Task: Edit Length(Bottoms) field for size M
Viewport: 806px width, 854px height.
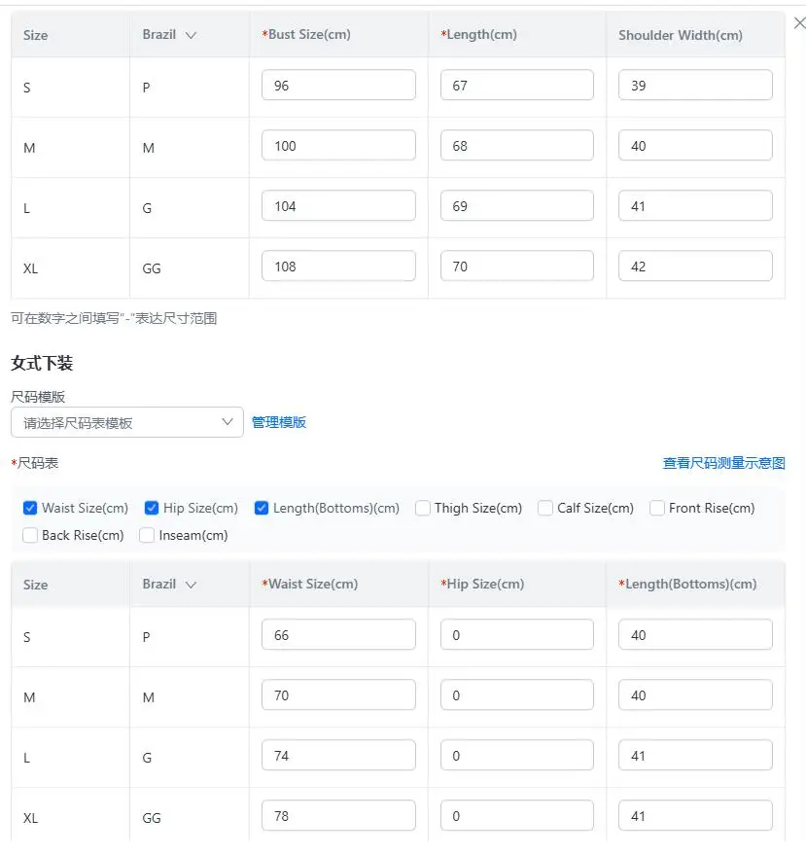Action: pos(695,694)
